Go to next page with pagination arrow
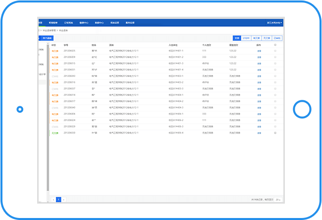 [64, 200]
